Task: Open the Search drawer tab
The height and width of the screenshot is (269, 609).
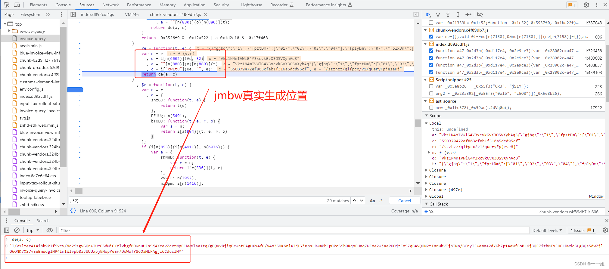Action: tap(43, 221)
